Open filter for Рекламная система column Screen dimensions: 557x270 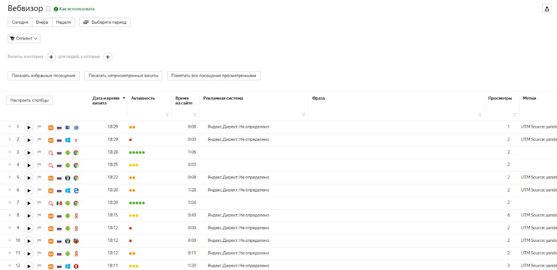(x=304, y=115)
